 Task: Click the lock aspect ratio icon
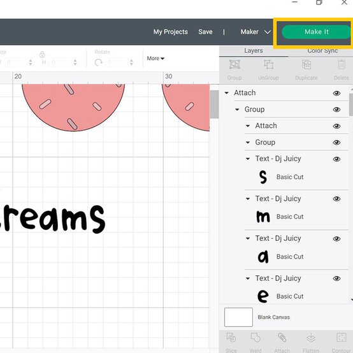42,54
